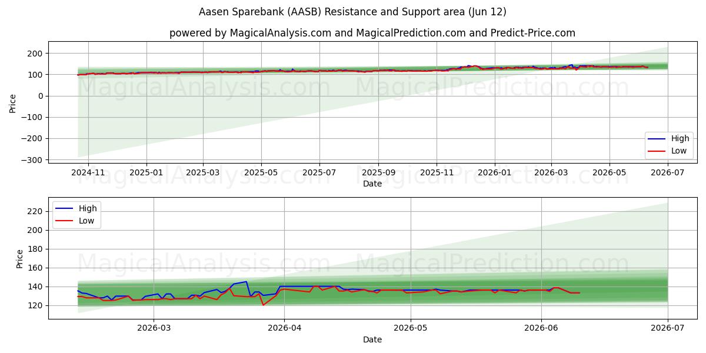
Task: Click the top chart x-axis label '2025-05'
Action: click(261, 173)
